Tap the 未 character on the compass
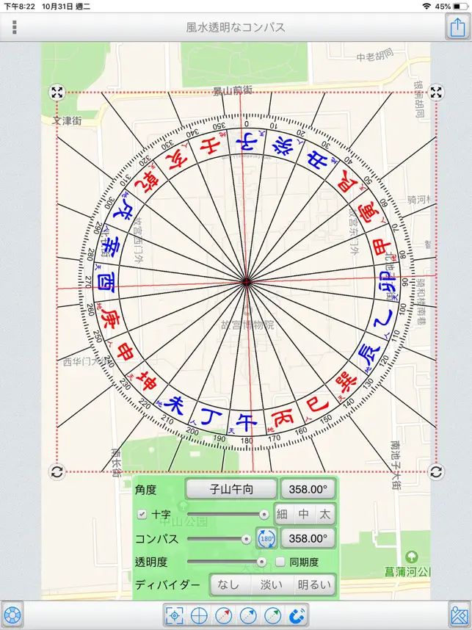Screen dimensions: 472x630 (x=174, y=405)
